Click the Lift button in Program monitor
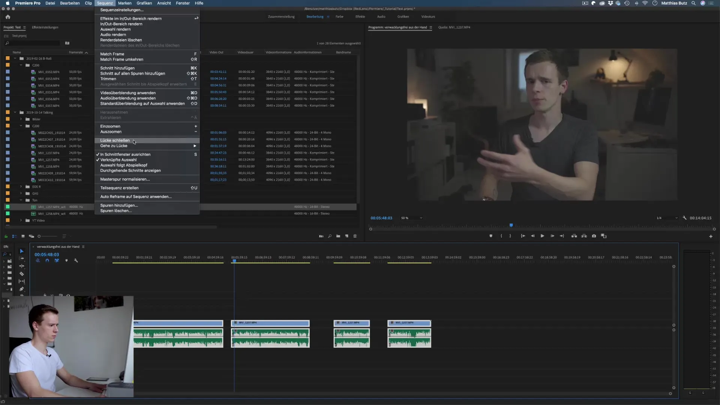 pos(574,236)
